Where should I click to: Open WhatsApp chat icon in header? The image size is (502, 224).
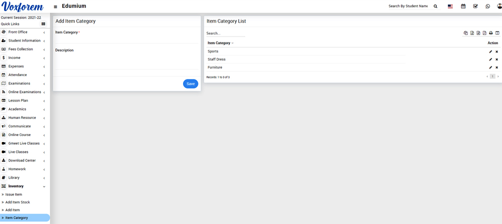pyautogui.click(x=487, y=6)
